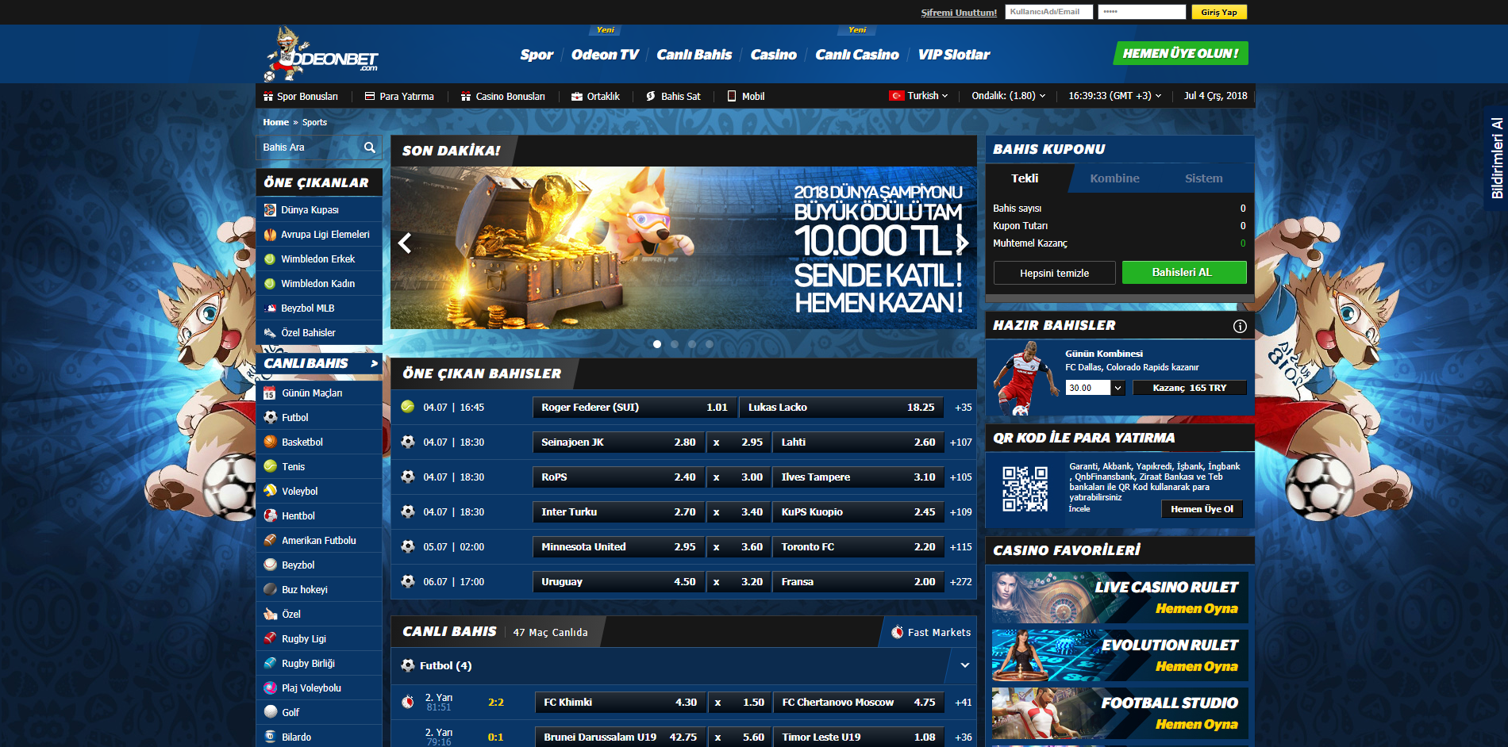Click the Kazanç 165 TRY button

click(1189, 388)
